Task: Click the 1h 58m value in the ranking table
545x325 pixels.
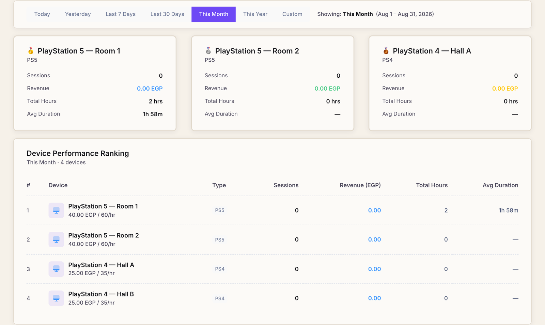Action: point(509,211)
